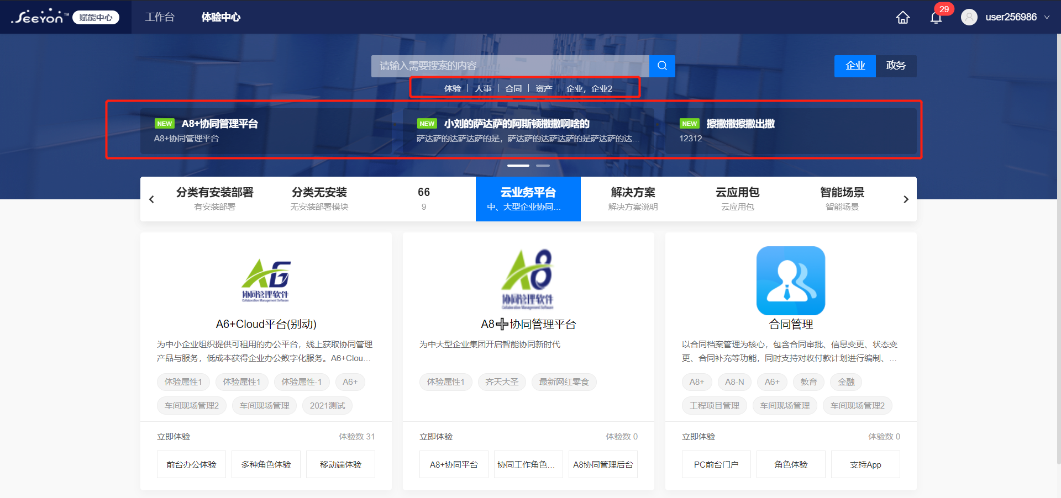Open the 合同管理 card title
This screenshot has height=498, width=1061.
[791, 324]
